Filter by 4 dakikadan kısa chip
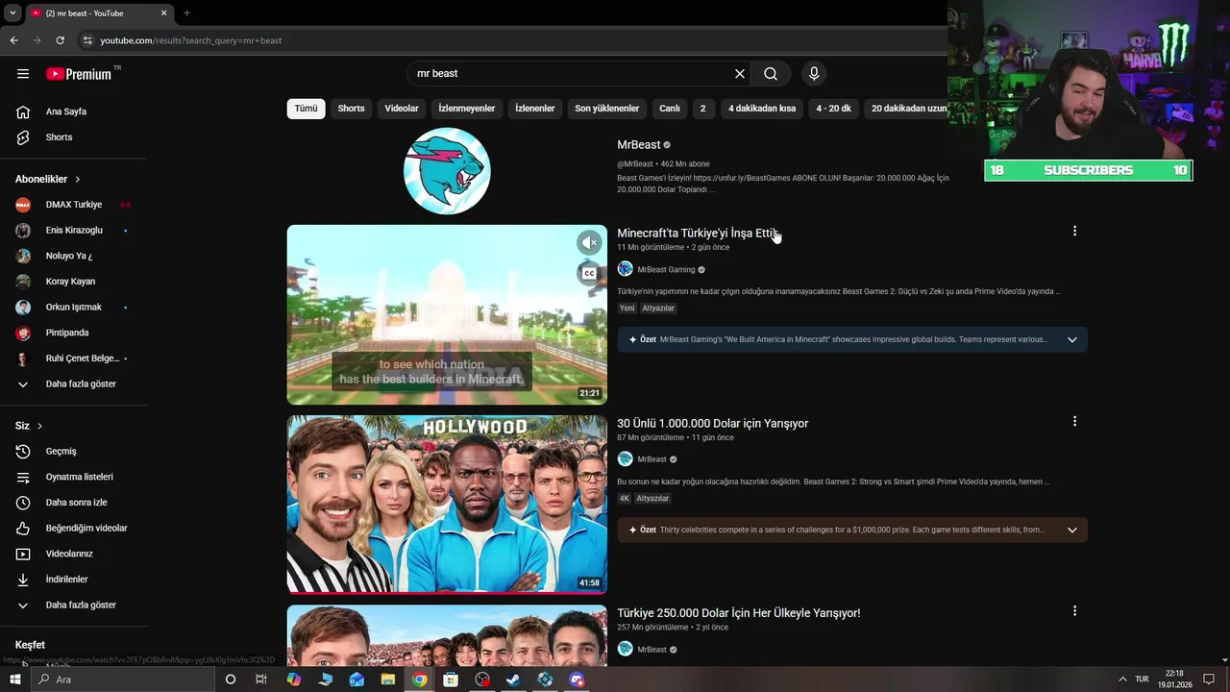1230x692 pixels. pyautogui.click(x=762, y=109)
